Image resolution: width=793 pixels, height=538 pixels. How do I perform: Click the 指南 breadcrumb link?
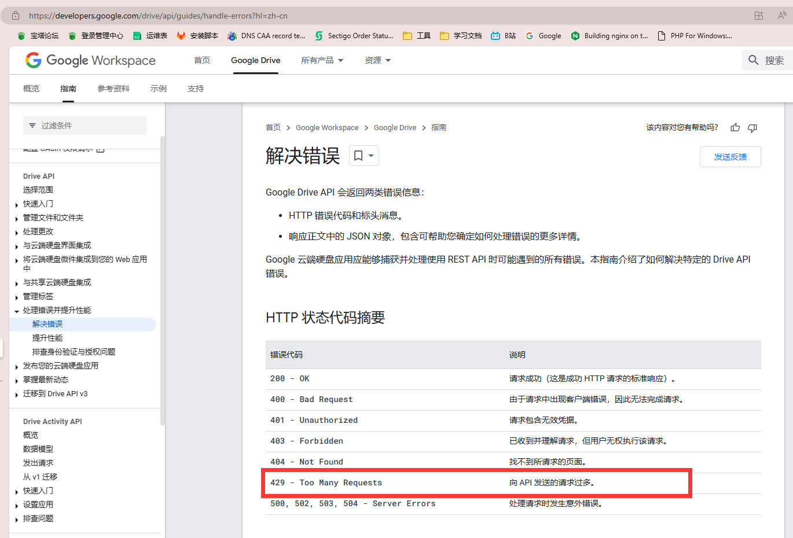439,127
